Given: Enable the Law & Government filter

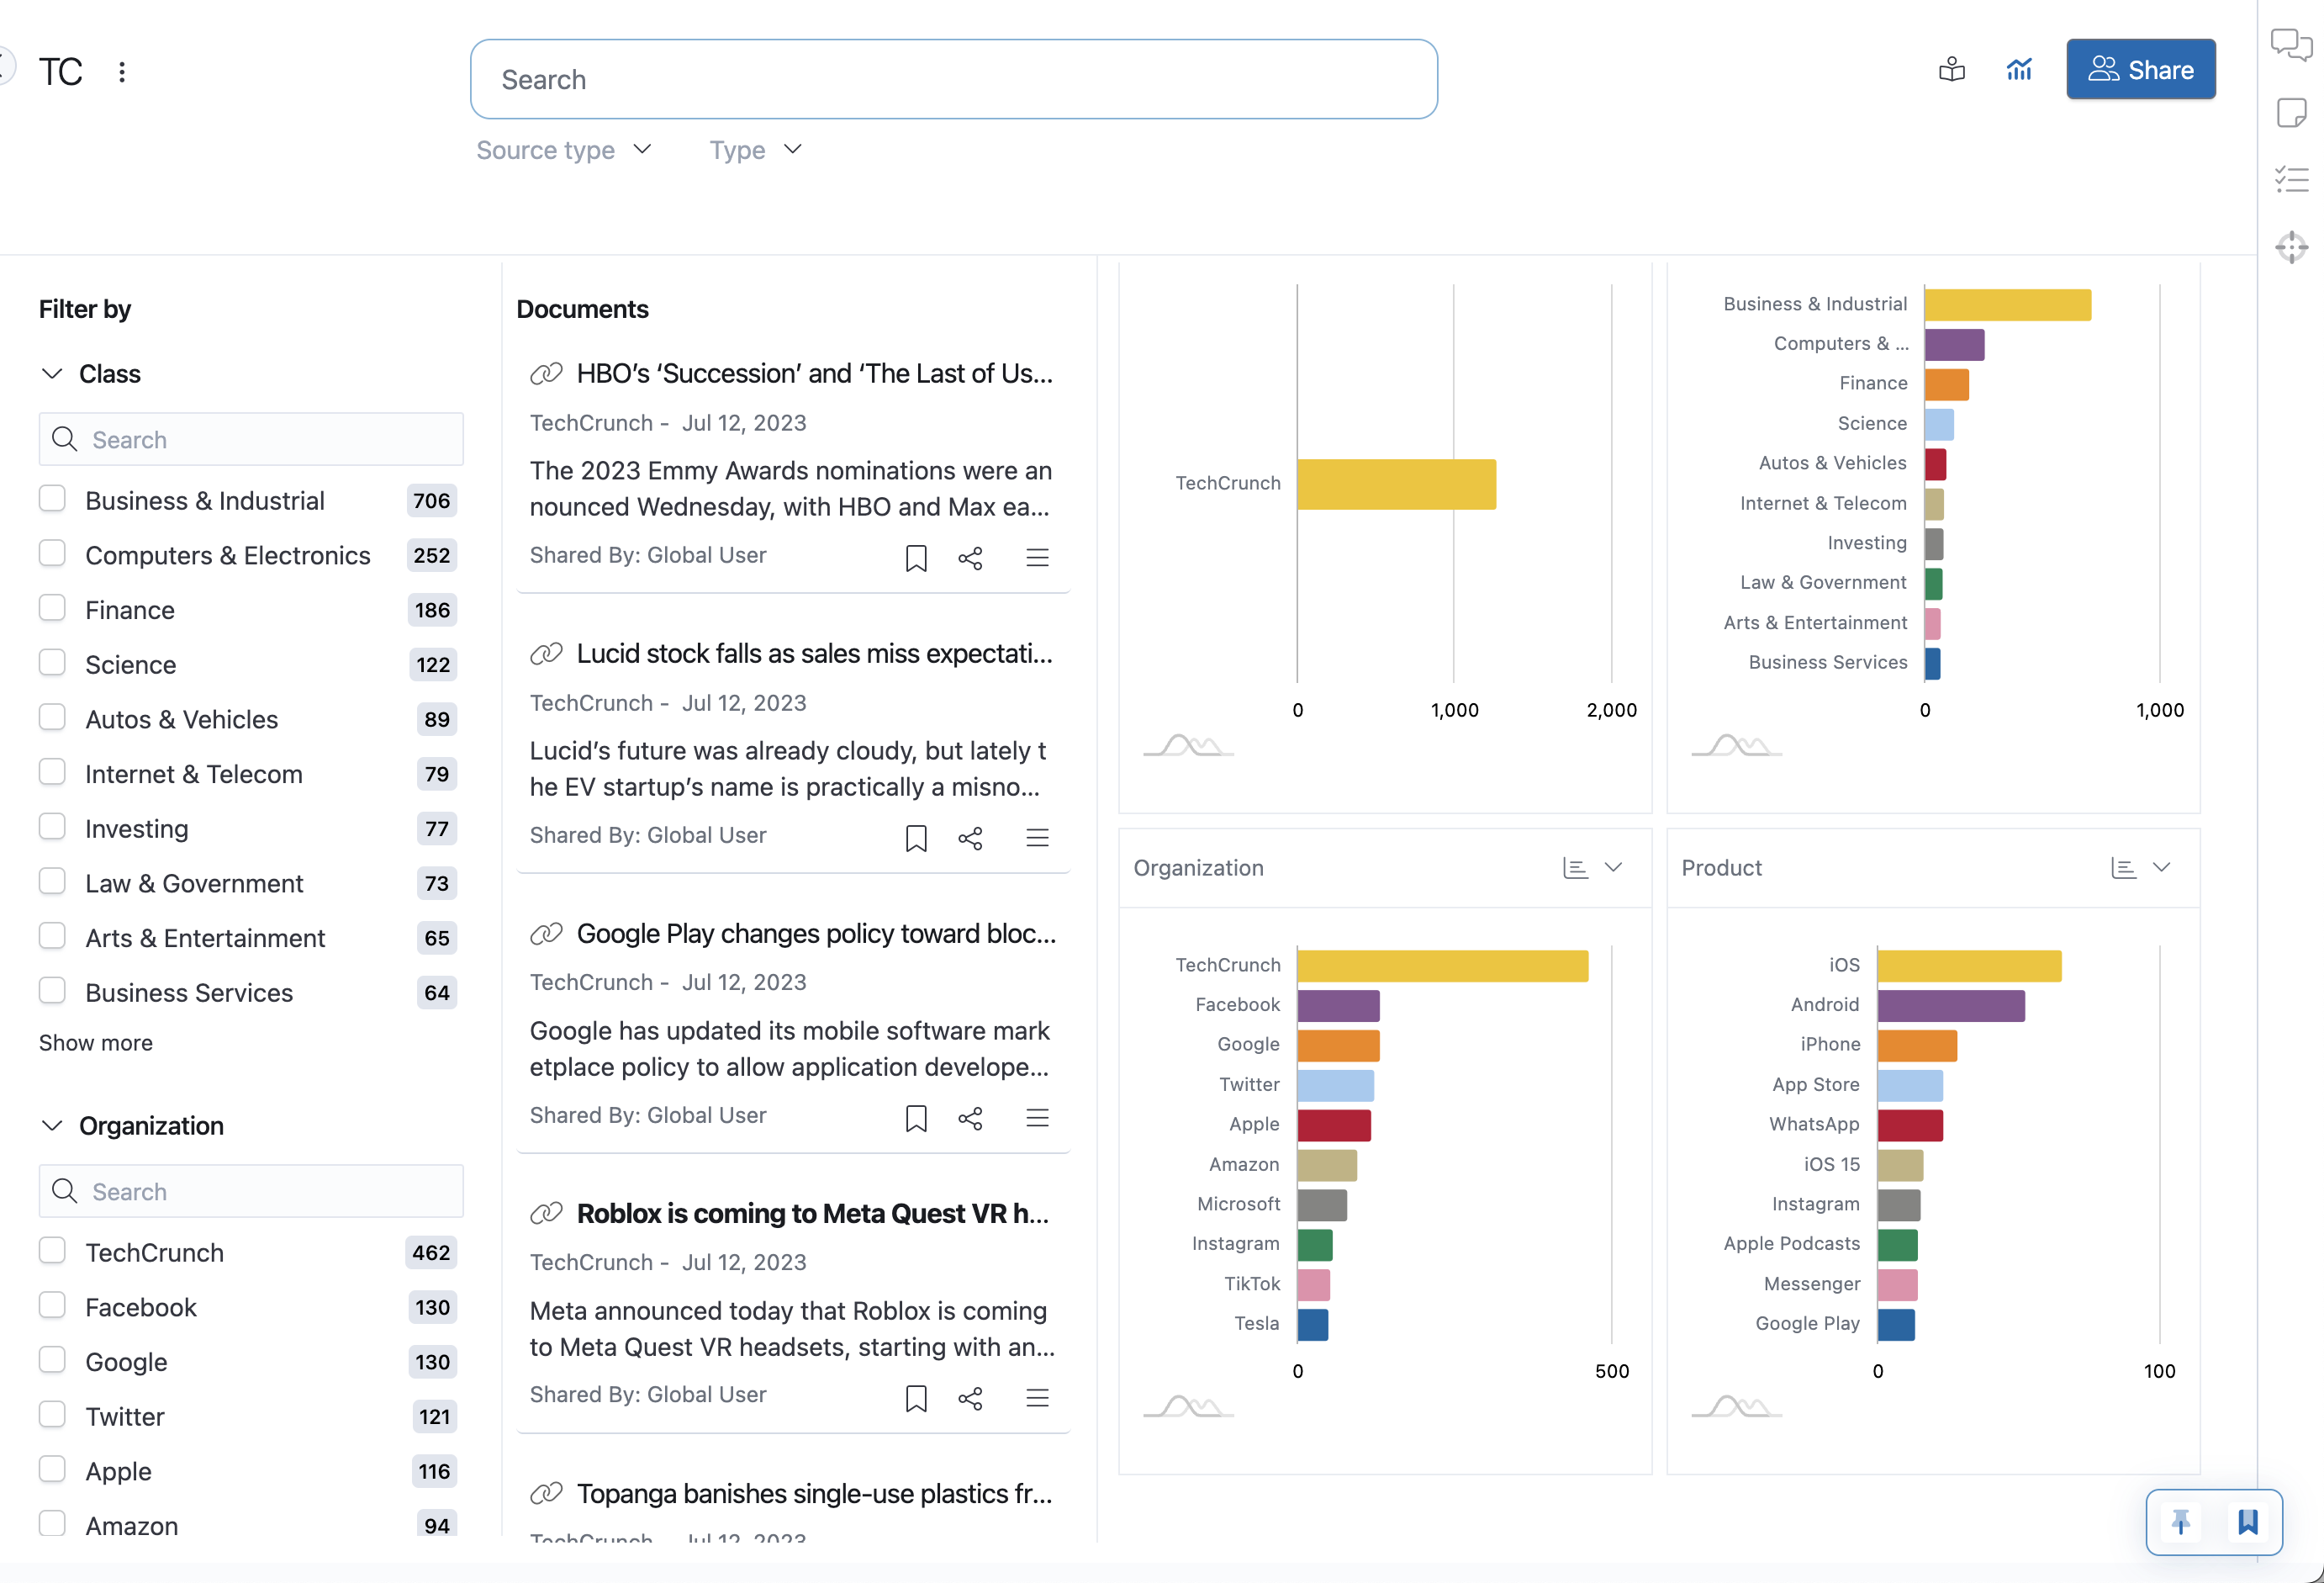Looking at the screenshot, I should pyautogui.click(x=52, y=882).
